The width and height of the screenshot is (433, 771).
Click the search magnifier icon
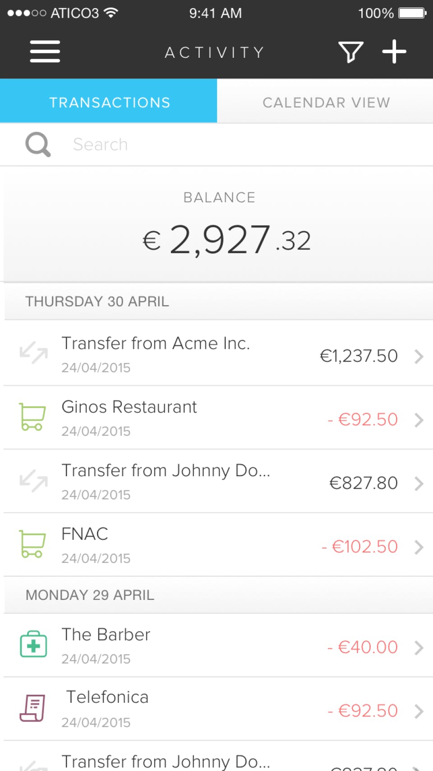click(38, 144)
